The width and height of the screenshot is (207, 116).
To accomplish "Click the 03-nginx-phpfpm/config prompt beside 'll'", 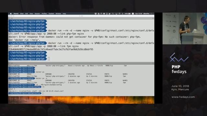I will coord(25,87).
